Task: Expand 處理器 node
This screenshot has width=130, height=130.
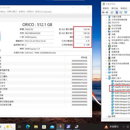Action: click(x=106, y=46)
